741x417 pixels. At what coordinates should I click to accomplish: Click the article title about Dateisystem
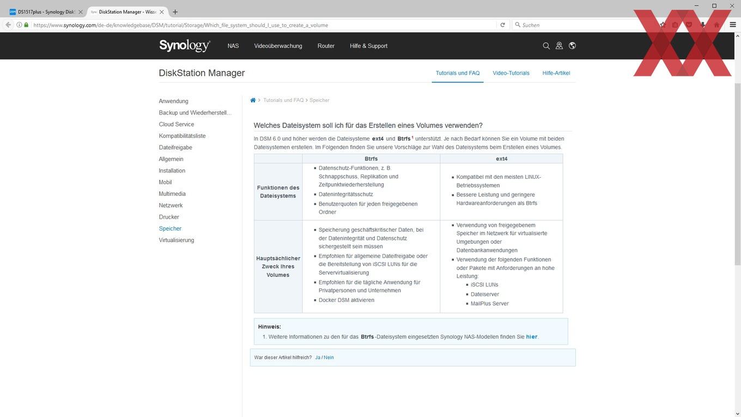pyautogui.click(x=368, y=125)
